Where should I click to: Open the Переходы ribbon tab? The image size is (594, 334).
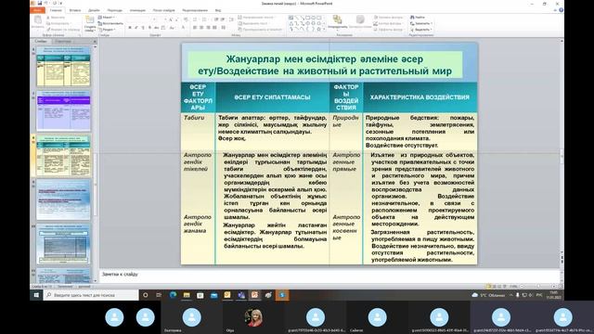pyautogui.click(x=115, y=10)
